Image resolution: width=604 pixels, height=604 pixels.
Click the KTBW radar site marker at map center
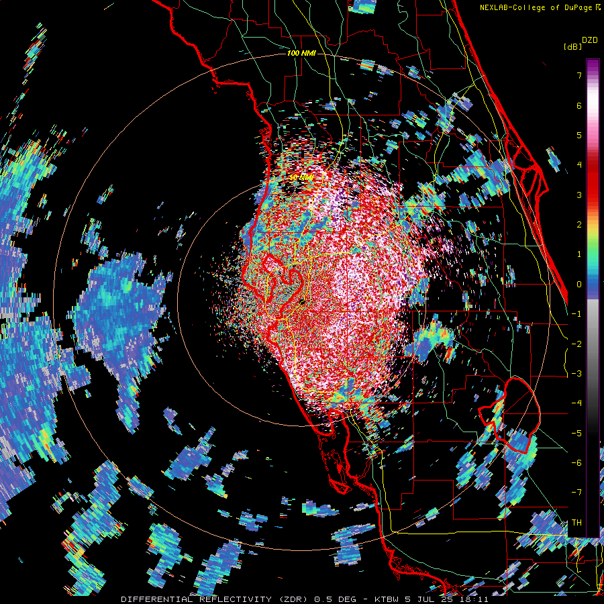pyautogui.click(x=303, y=301)
